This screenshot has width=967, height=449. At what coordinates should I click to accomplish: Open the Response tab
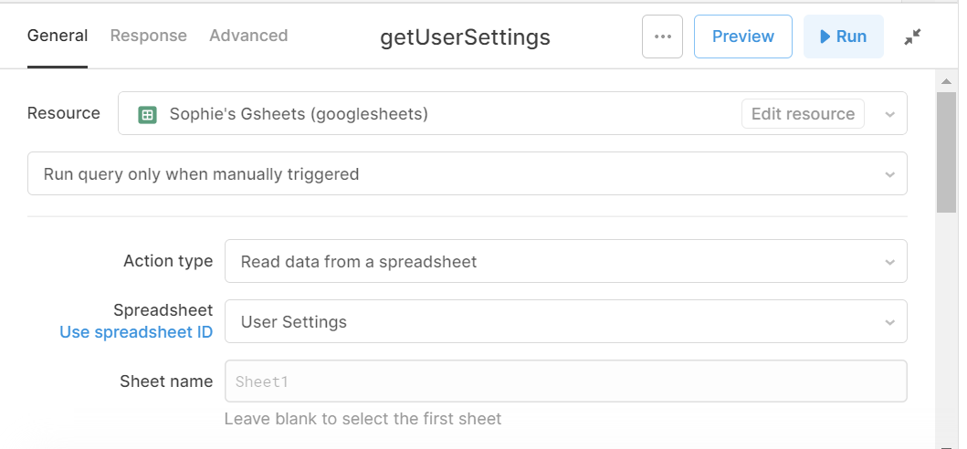pos(149,36)
